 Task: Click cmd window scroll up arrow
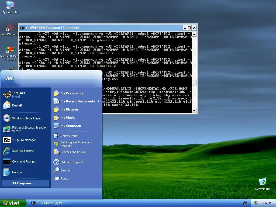tap(194, 34)
